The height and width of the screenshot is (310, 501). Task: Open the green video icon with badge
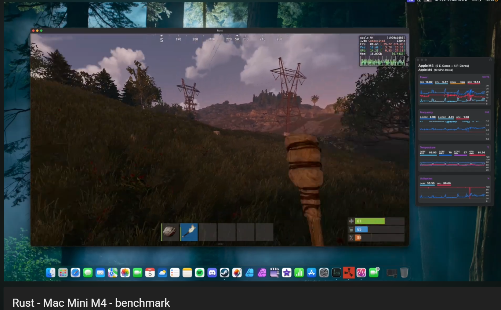(374, 273)
